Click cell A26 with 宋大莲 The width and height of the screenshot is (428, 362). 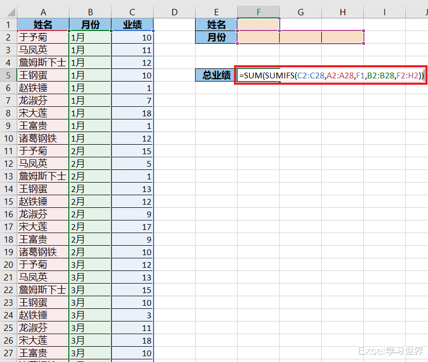(x=43, y=340)
